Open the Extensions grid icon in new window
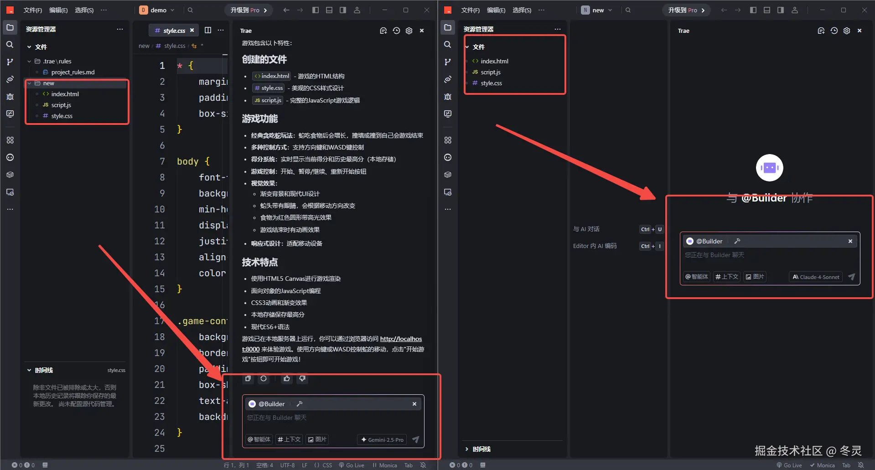 (447, 140)
